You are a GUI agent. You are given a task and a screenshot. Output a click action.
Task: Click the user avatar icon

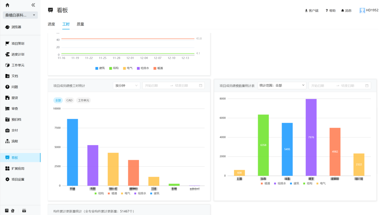(362, 11)
